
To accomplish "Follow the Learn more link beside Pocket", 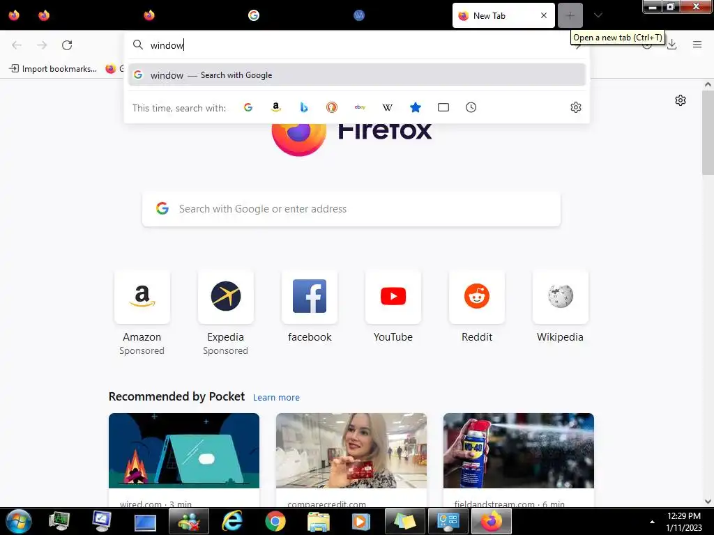I will pos(276,398).
